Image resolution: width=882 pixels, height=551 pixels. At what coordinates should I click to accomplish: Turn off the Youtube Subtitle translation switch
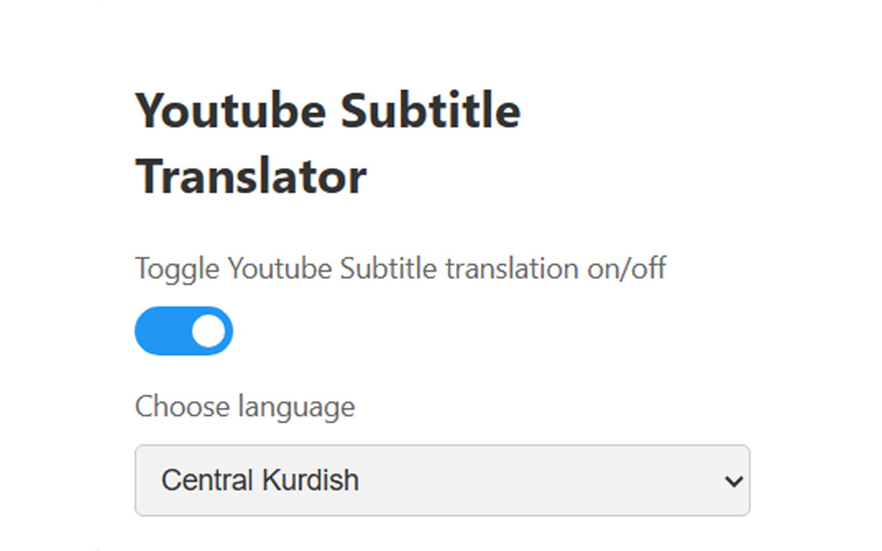[x=183, y=331]
